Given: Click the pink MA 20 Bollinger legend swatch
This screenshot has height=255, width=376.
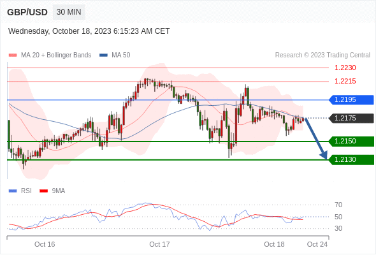Looking at the screenshot, I should [x=13, y=55].
